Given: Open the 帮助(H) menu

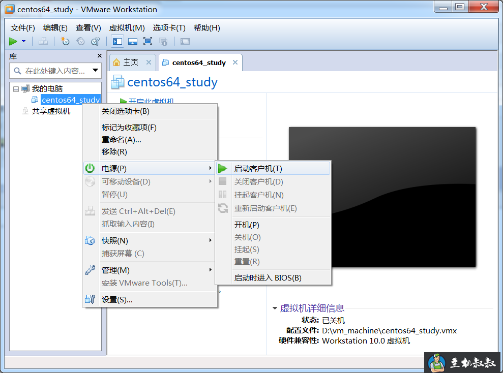Looking at the screenshot, I should (x=207, y=28).
